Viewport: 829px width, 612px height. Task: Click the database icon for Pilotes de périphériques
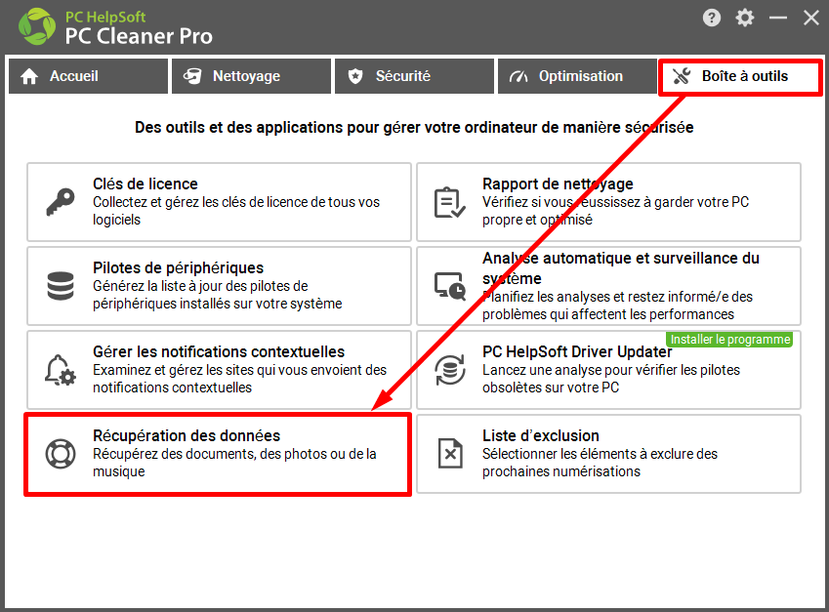click(x=61, y=286)
